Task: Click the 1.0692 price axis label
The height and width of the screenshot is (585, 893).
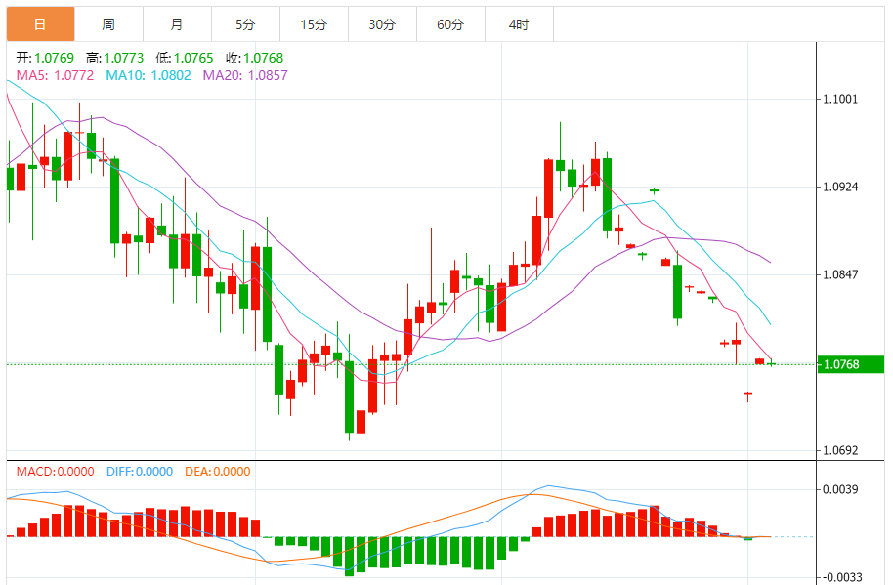Action: (840, 450)
